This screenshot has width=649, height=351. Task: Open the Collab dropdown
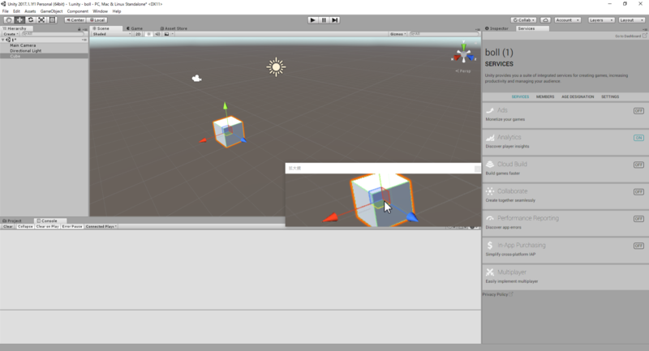[523, 19]
